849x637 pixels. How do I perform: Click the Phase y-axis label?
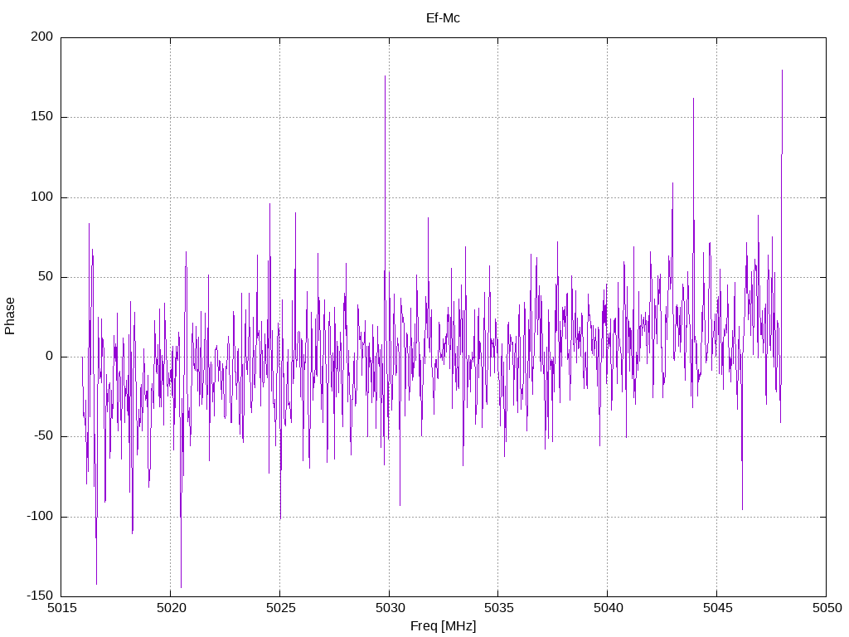click(10, 316)
